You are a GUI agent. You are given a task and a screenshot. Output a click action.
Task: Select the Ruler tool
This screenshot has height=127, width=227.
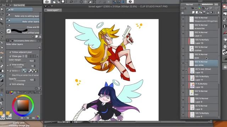tap(2, 95)
